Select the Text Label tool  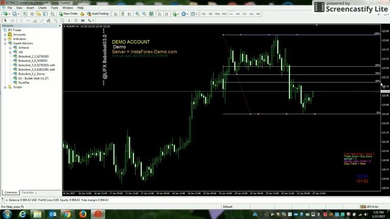pyautogui.click(x=76, y=21)
